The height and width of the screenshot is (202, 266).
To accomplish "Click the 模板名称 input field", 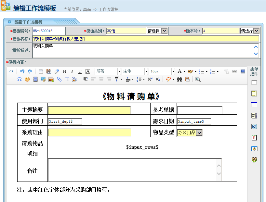I will 145,39.
